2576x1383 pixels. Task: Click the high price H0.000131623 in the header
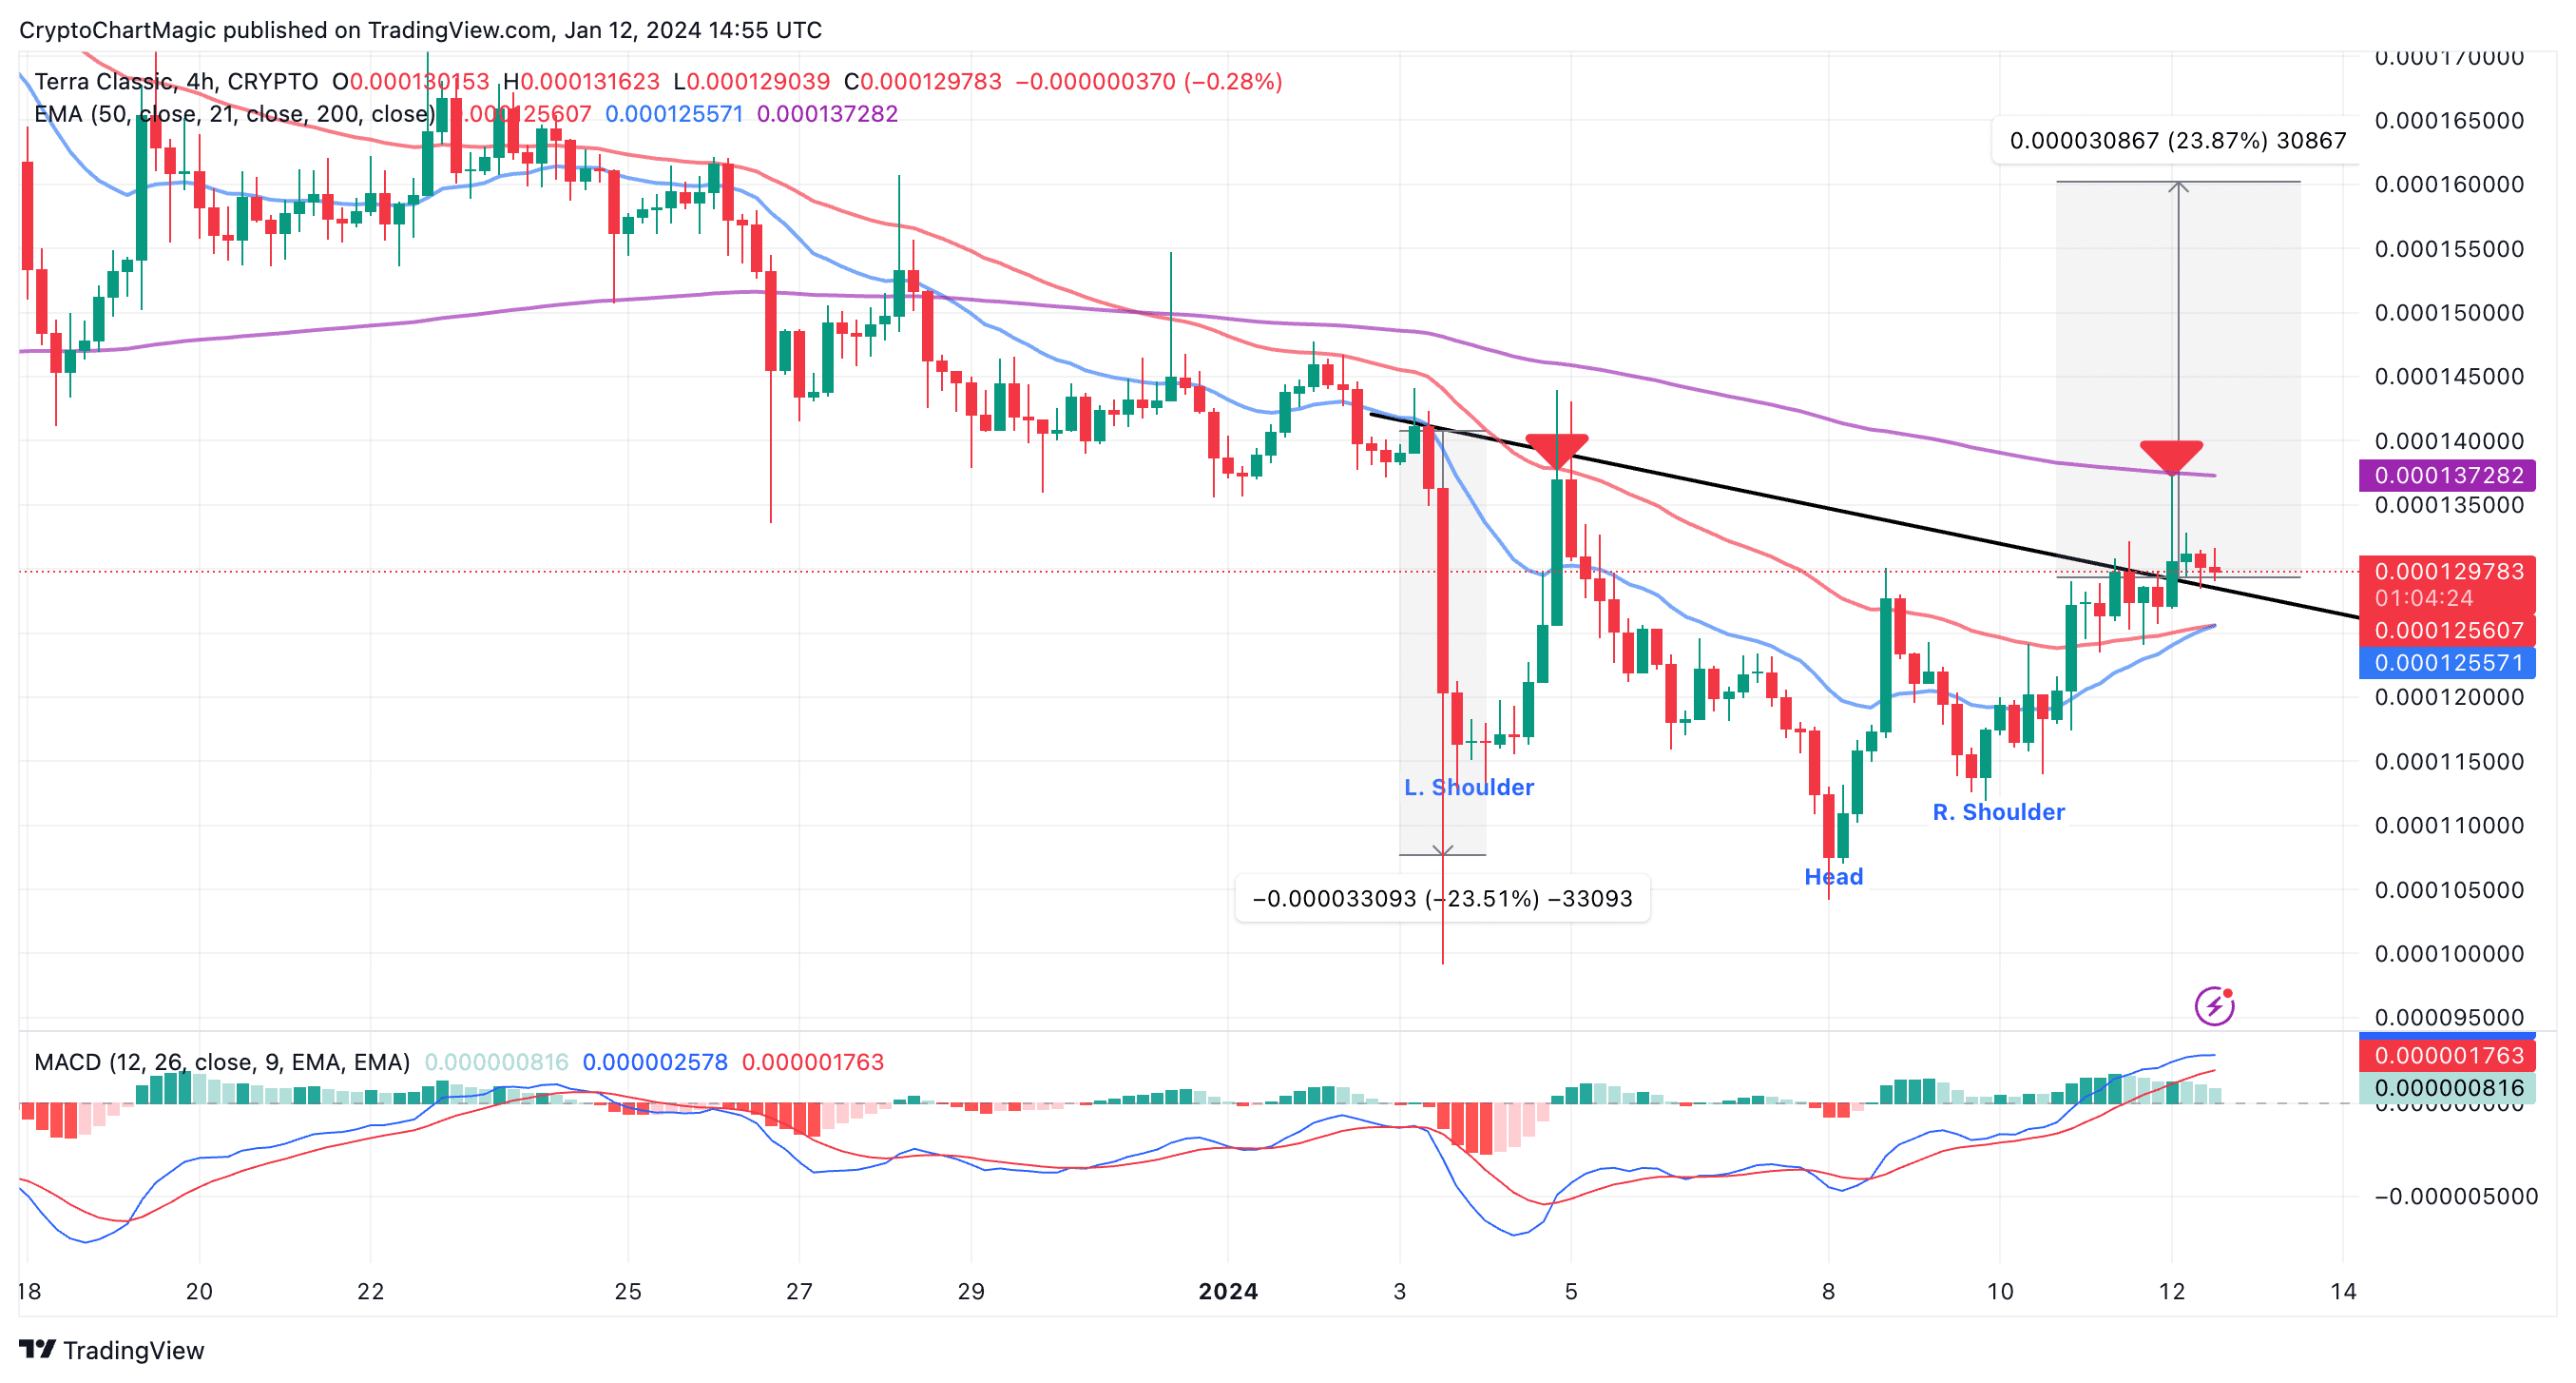(x=581, y=81)
